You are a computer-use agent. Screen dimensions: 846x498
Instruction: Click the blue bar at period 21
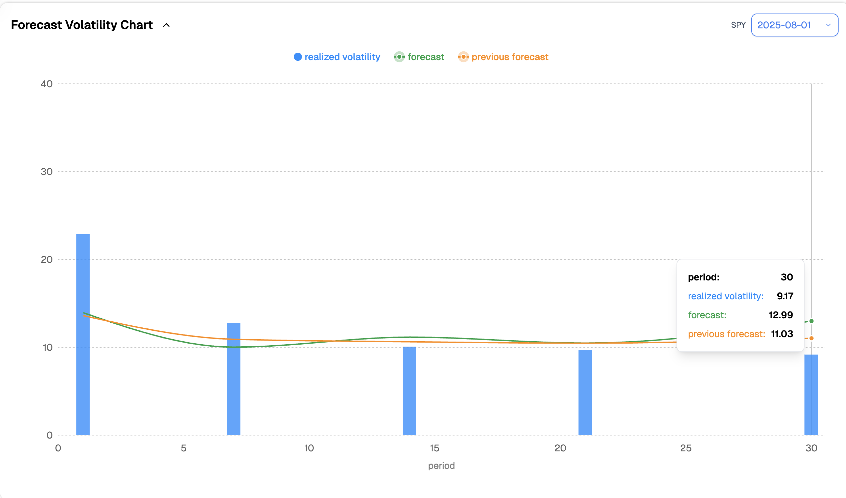tap(585, 392)
